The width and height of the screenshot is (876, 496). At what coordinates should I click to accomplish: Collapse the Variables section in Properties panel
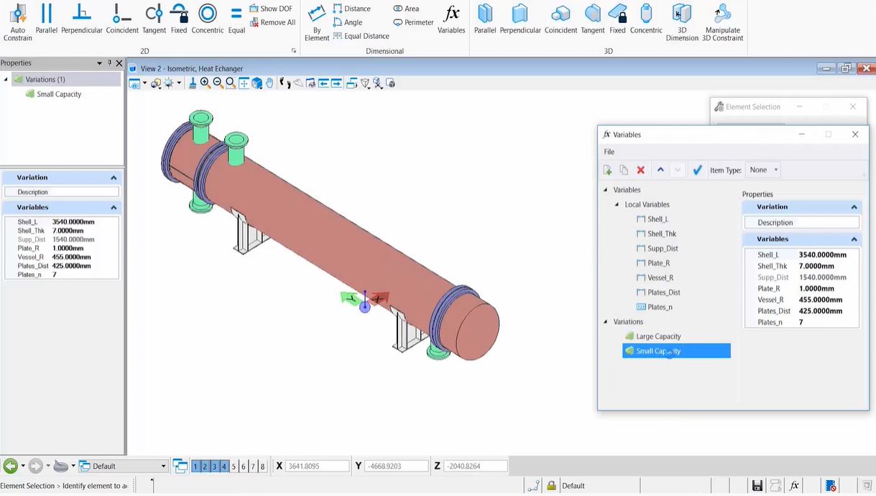coord(114,208)
